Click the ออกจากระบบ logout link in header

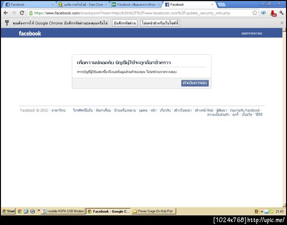[x=252, y=34]
